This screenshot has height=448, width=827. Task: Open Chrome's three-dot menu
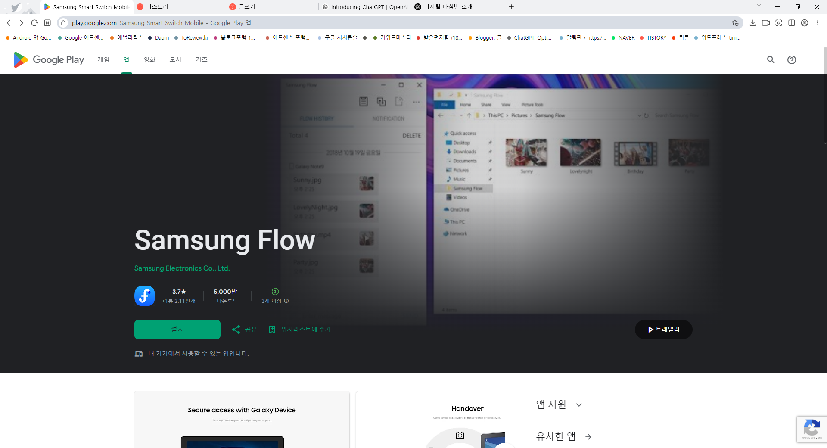(818, 23)
